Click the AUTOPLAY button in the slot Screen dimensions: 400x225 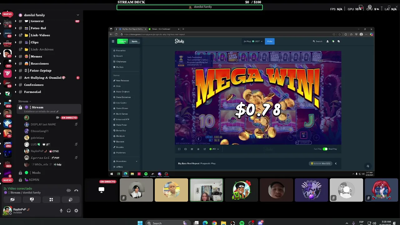(x=303, y=142)
